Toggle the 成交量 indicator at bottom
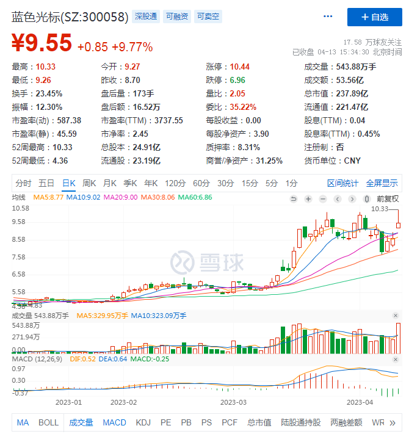409x434 pixels. (x=81, y=423)
